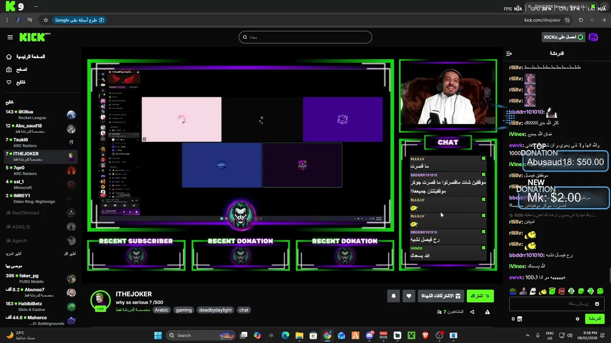Open chat settings gear
The image size is (611, 343).
[x=577, y=319]
